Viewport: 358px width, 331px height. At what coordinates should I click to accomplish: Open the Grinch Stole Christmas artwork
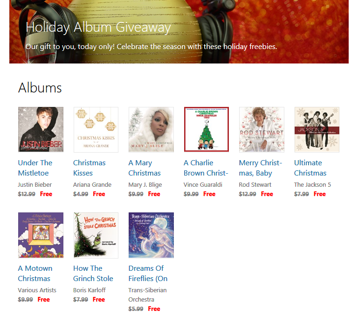coord(96,235)
